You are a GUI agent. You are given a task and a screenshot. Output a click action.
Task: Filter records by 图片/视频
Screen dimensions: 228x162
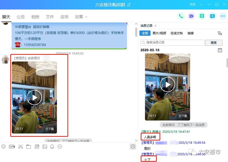159,33
